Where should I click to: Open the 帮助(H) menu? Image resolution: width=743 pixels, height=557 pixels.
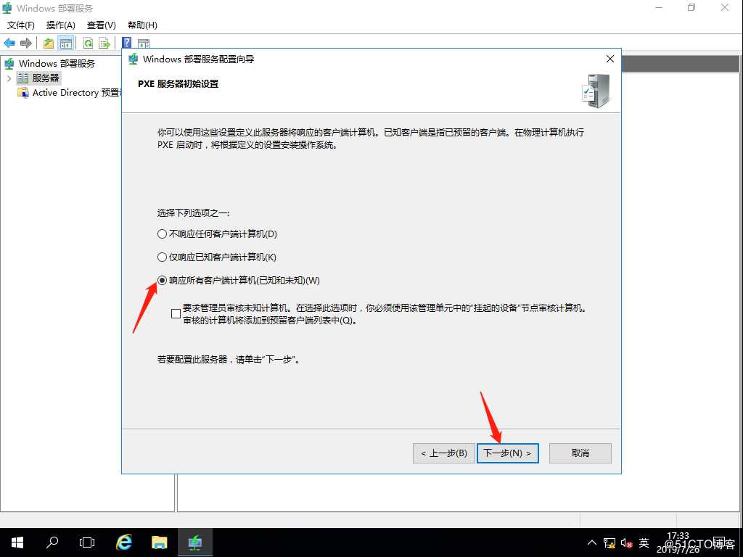click(x=142, y=25)
